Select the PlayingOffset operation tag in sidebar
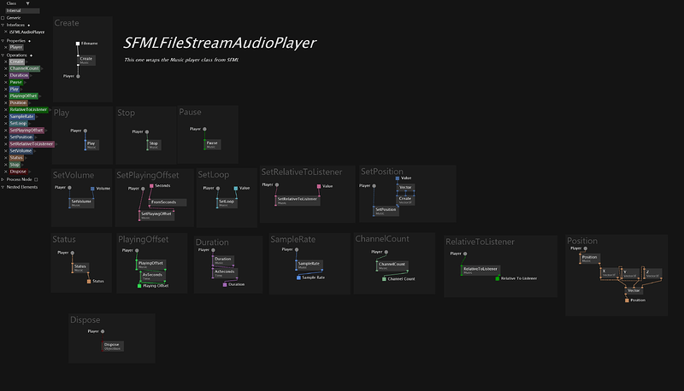 pos(24,96)
